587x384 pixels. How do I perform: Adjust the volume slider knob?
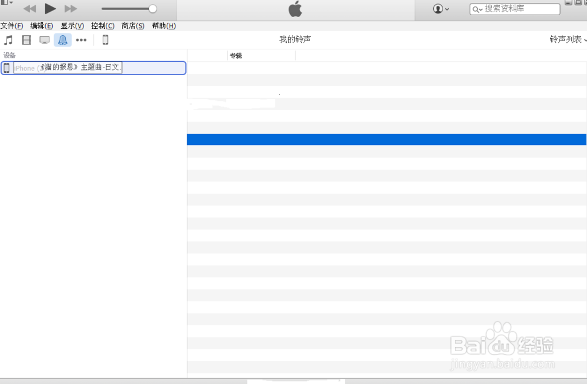pyautogui.click(x=153, y=9)
